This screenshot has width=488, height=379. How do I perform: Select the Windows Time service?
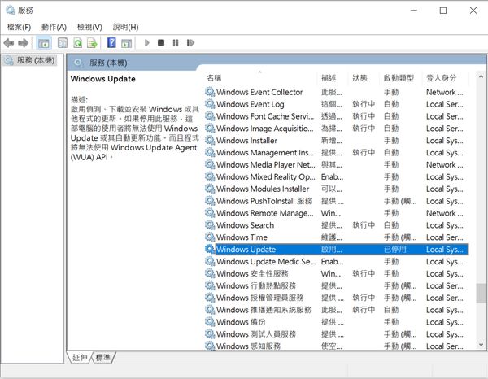point(337,237)
